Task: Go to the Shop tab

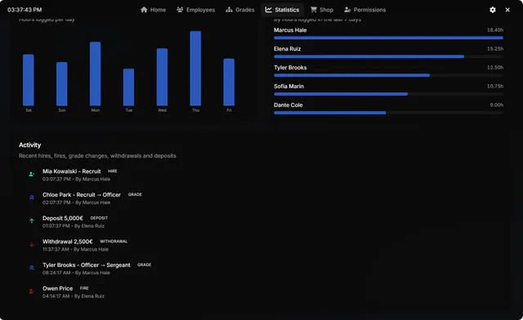Action: [322, 10]
